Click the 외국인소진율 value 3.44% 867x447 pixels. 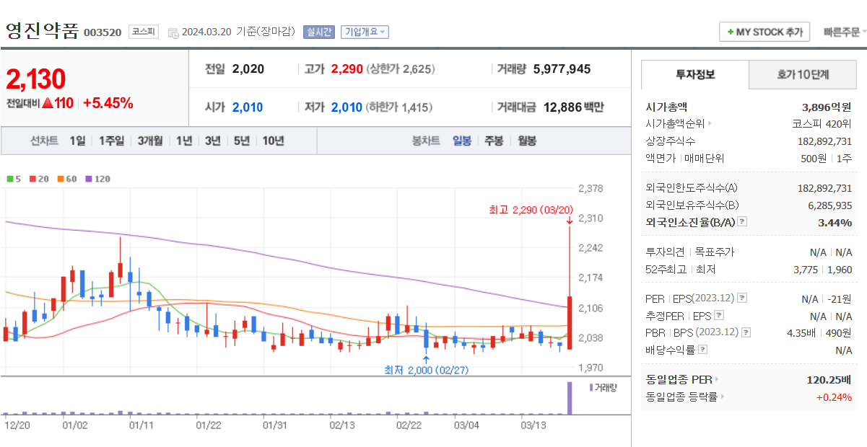coord(835,223)
